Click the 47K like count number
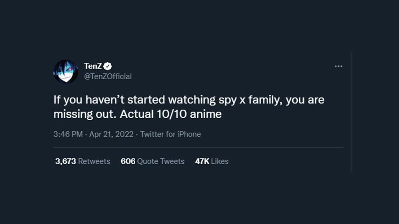The width and height of the screenshot is (399, 224). pos(202,161)
